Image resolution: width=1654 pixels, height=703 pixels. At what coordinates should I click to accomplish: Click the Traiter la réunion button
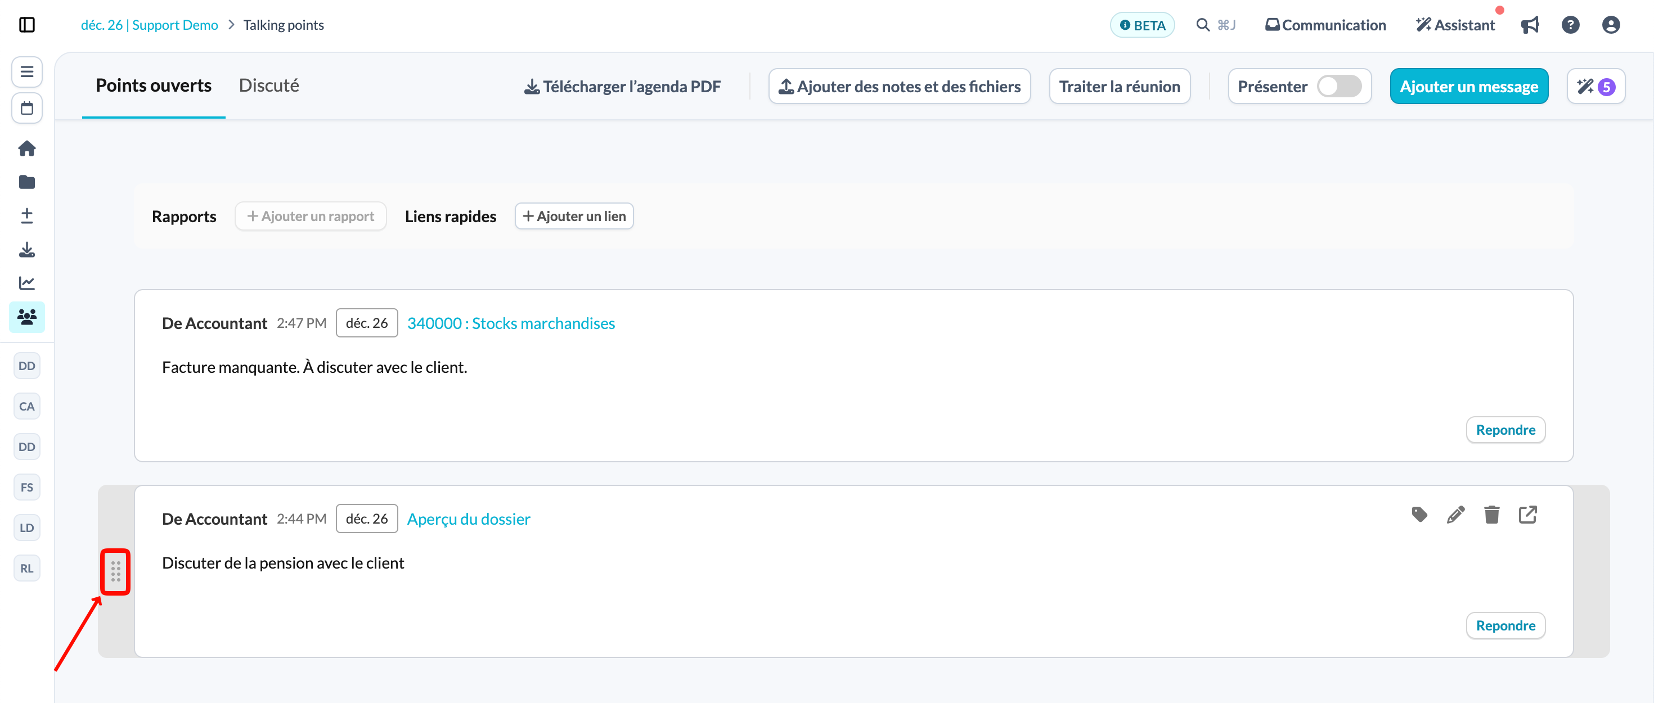1119,87
